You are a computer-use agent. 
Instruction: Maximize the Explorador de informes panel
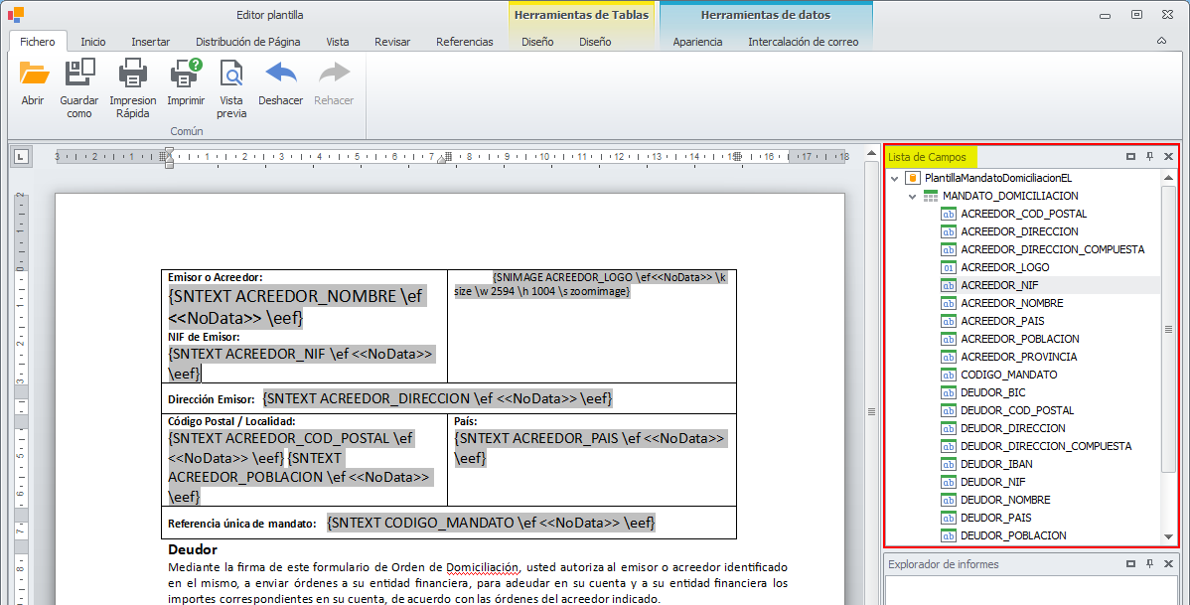click(x=1130, y=564)
